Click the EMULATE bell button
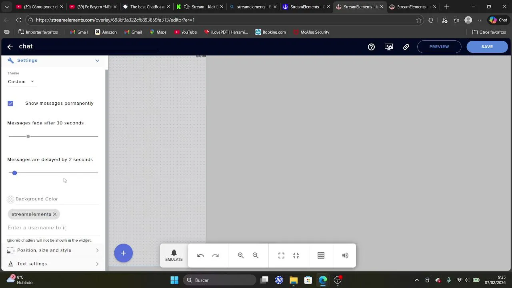This screenshot has width=512, height=288. [174, 256]
